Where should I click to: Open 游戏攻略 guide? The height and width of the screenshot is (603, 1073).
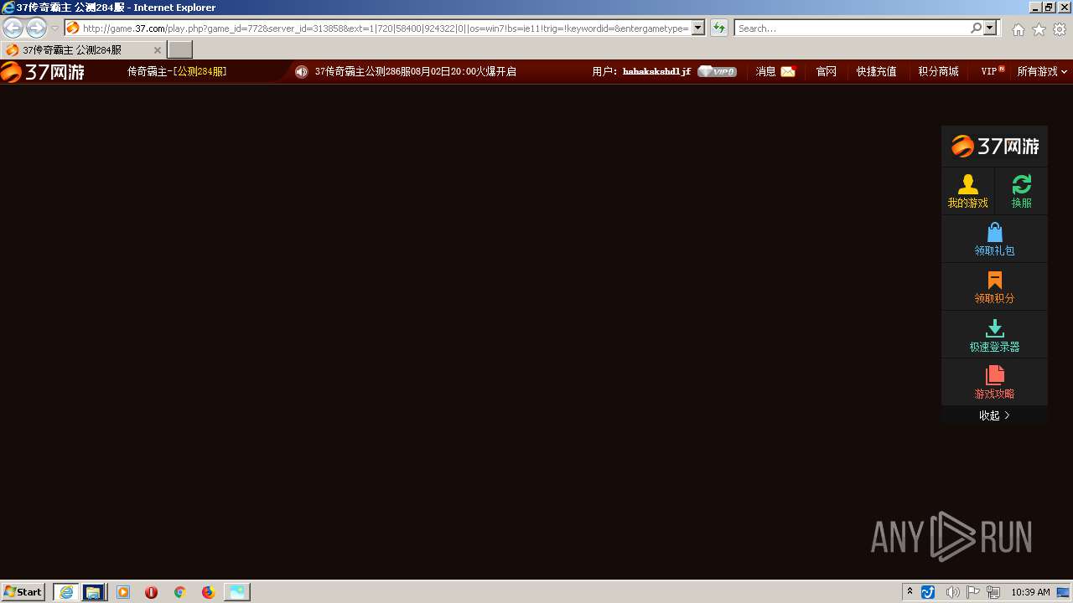(994, 383)
